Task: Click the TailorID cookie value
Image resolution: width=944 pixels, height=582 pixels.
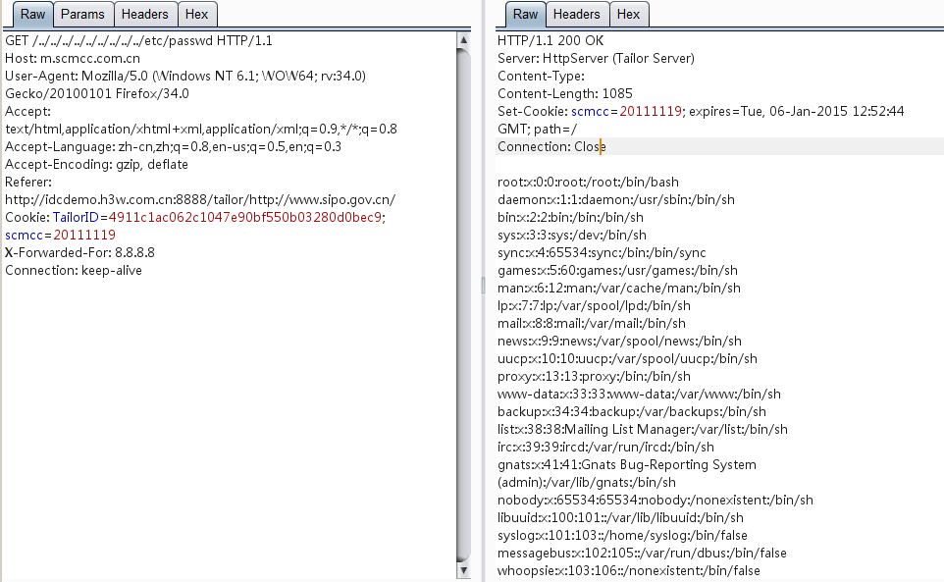Action: pos(245,217)
